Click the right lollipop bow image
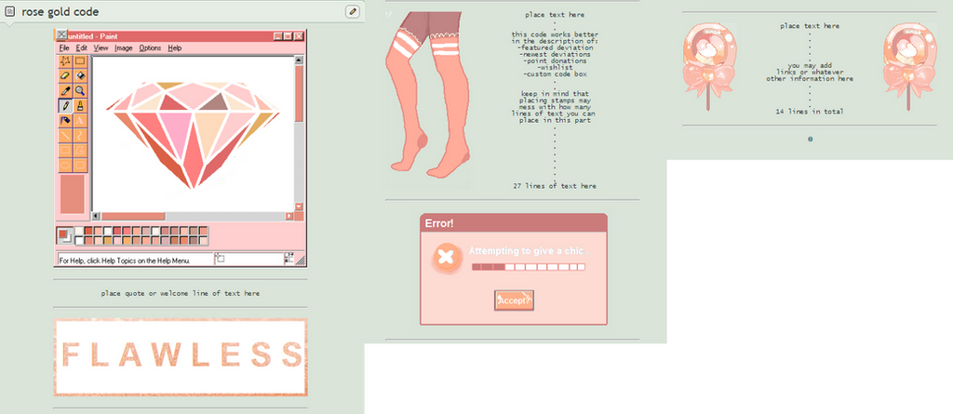 click(x=908, y=67)
